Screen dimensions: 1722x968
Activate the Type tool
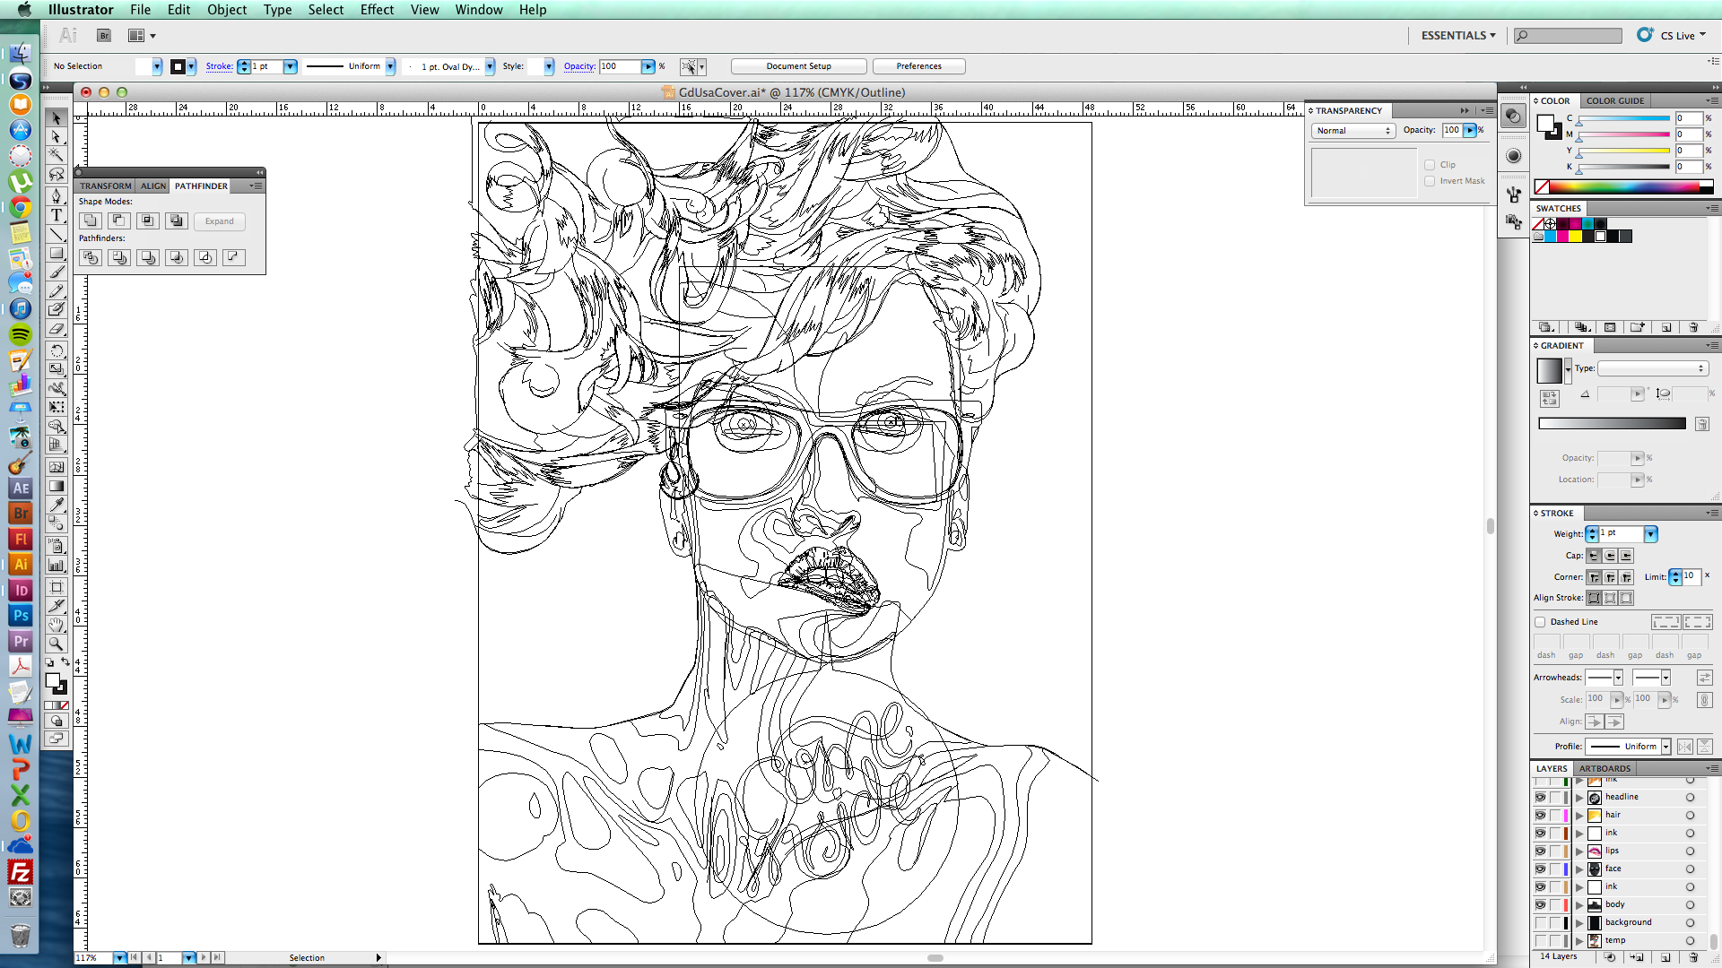pyautogui.click(x=57, y=215)
